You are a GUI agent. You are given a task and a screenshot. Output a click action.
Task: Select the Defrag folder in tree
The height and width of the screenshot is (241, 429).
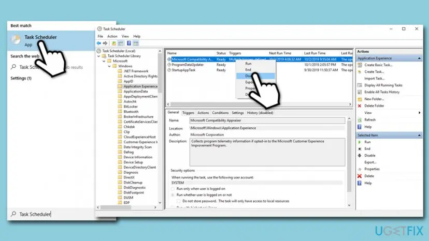[128, 152]
